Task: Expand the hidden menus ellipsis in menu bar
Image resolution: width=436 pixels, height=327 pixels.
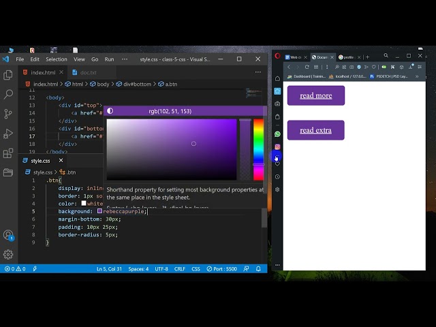Action: 125,59
